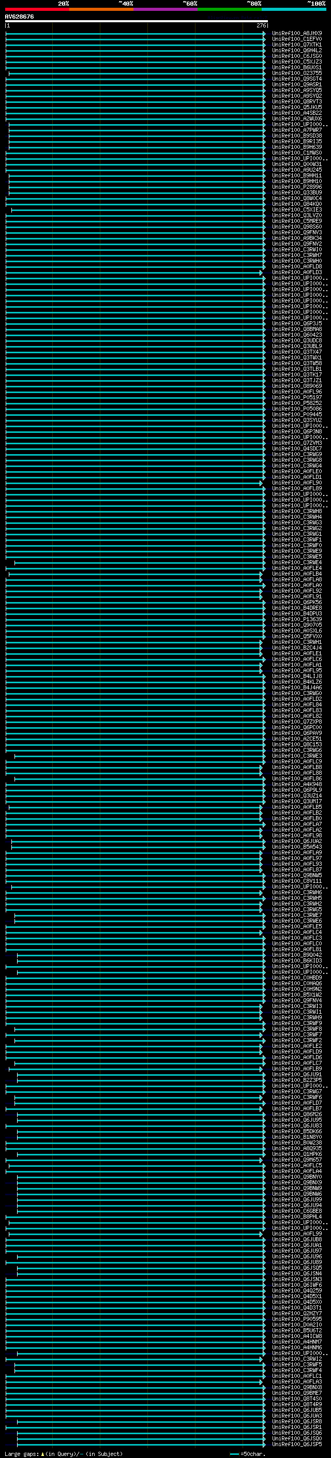Screen dimensions: 331x1458
Task: Click label UniRef100_C3RWI2
Action: coord(297,1359)
